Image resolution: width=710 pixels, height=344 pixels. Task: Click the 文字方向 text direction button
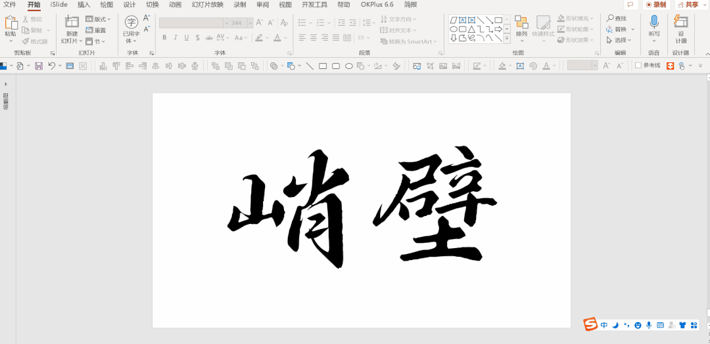[398, 19]
